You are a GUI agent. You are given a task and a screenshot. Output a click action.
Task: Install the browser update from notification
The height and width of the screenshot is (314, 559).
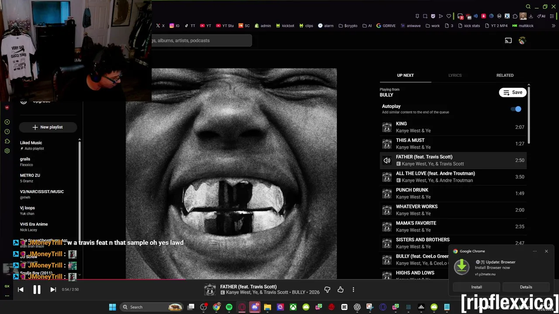tap(476, 287)
